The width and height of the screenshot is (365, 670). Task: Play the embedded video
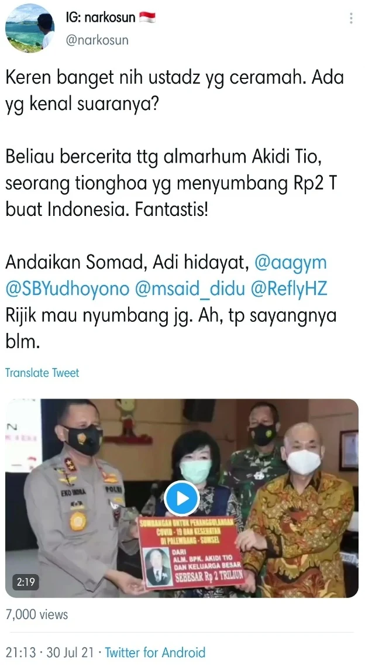point(182,498)
